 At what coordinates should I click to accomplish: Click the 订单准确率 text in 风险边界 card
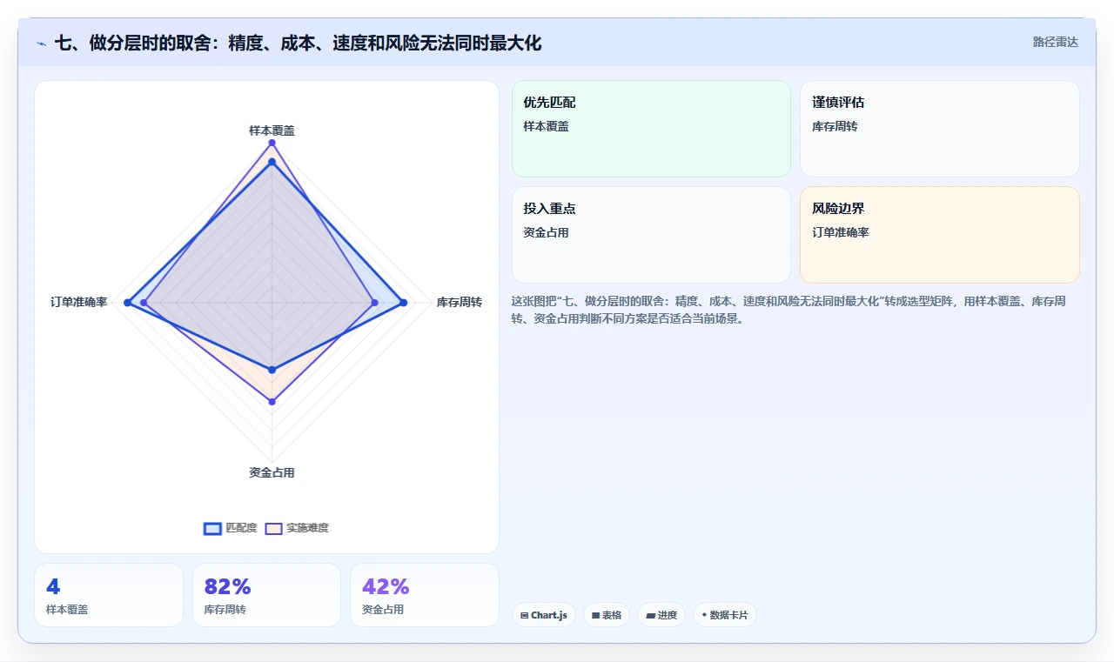tap(841, 232)
